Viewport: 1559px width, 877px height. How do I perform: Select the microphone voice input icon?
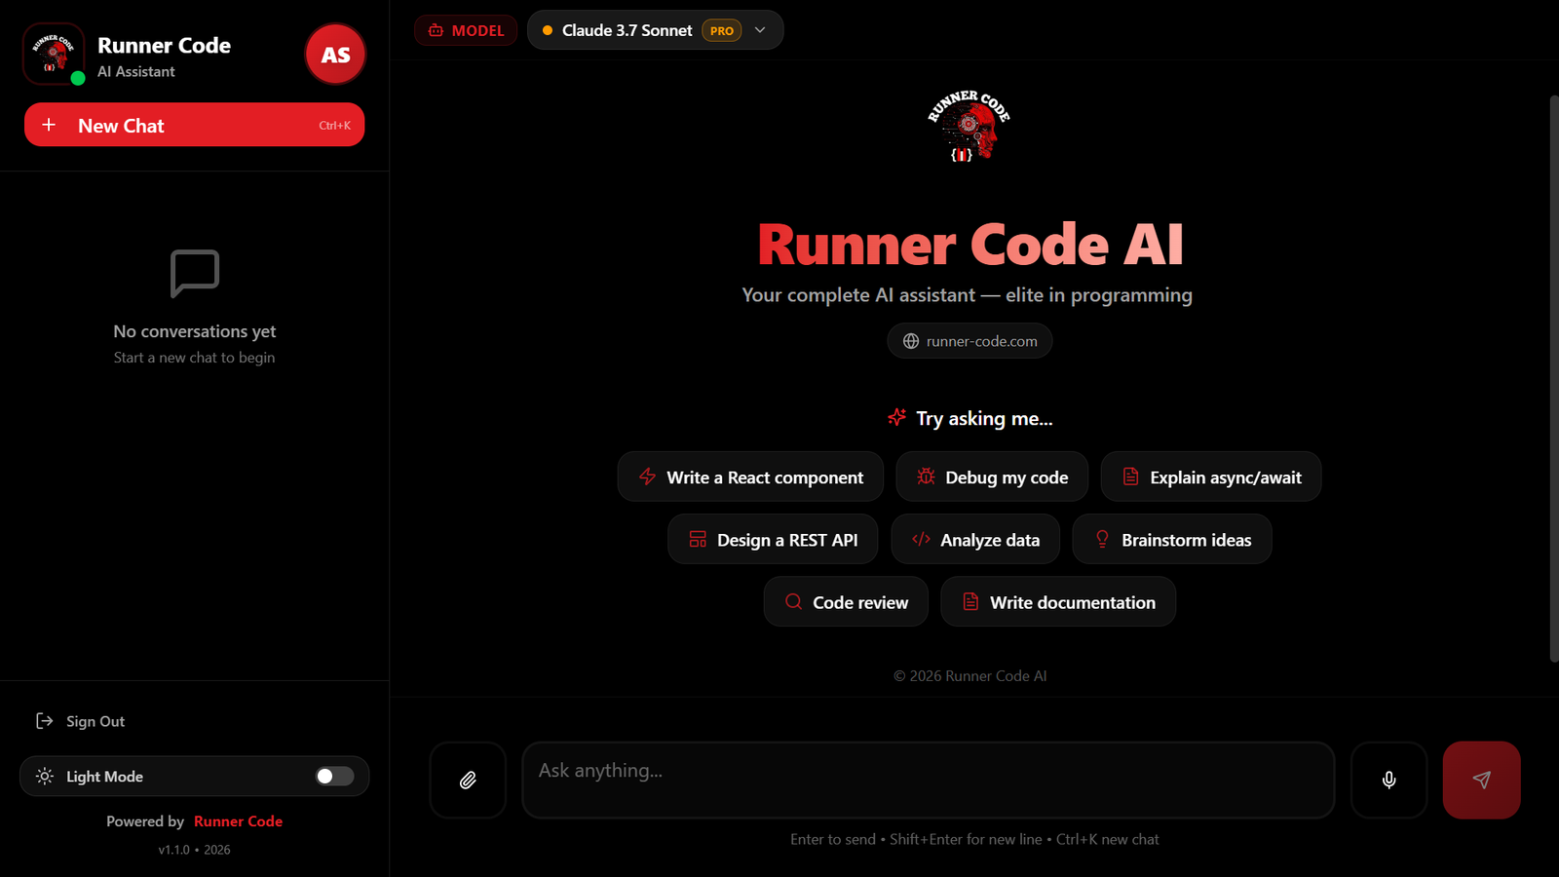point(1388,780)
